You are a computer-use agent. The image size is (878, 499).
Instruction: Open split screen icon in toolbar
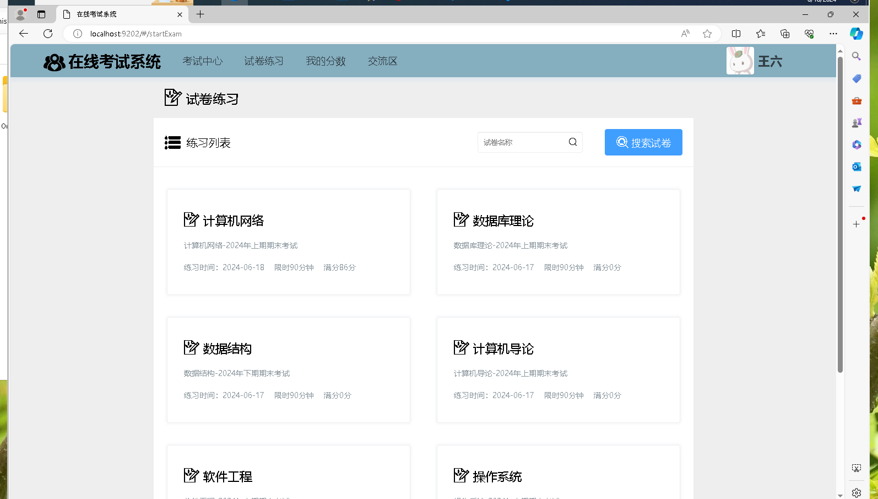(736, 34)
